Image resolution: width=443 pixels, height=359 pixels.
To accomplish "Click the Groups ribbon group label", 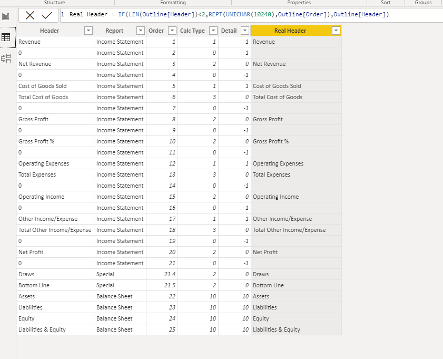I will click(423, 2).
